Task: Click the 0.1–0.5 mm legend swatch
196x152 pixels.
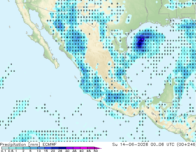Action: tap(5, 148)
